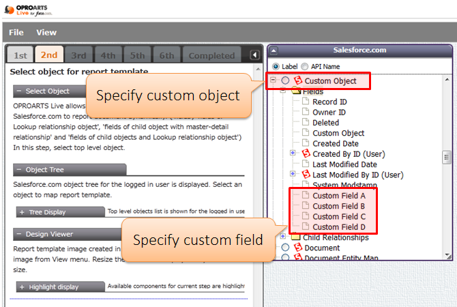Select Last Modified Date in the tree
This screenshot has width=457, height=307.
(344, 164)
